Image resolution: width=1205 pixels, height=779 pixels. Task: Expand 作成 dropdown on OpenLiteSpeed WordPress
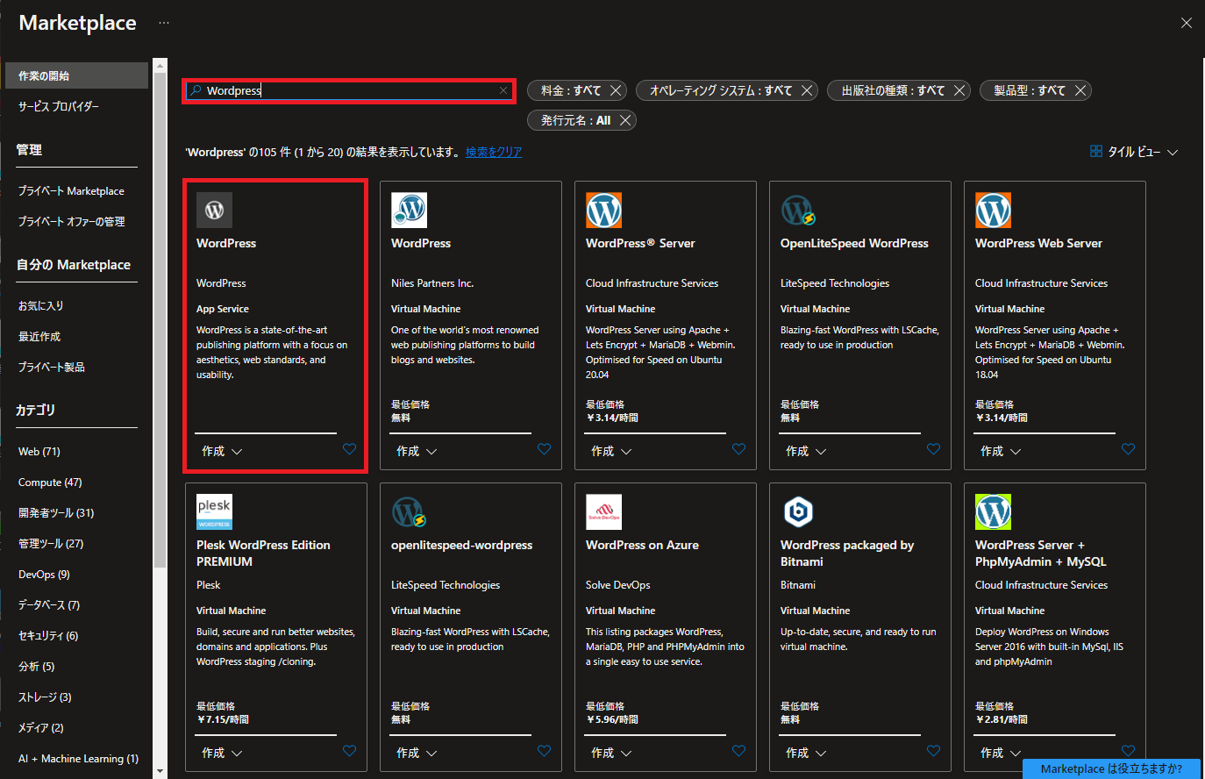pos(806,451)
